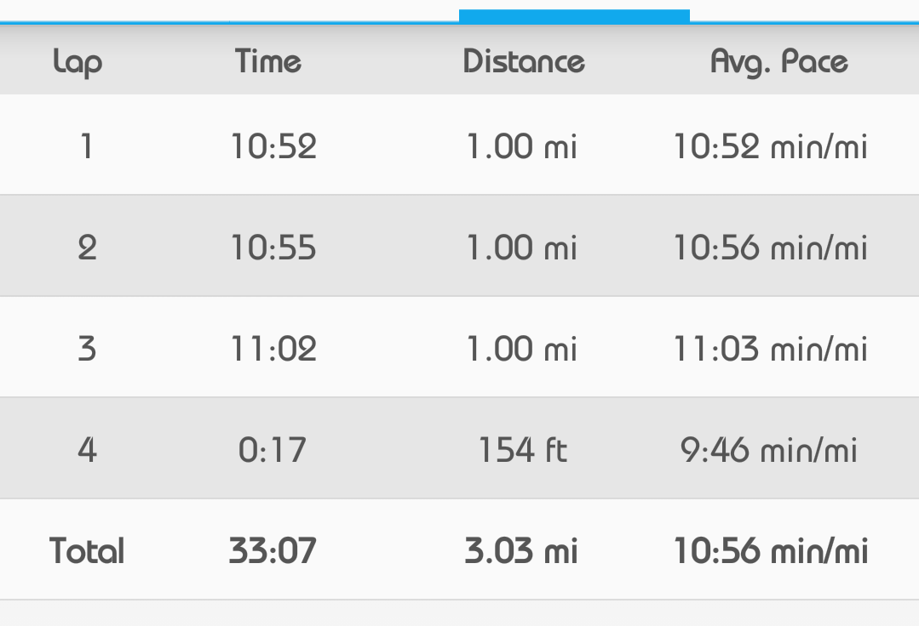The width and height of the screenshot is (919, 626).
Task: Select lap 1 row number
Action: tap(86, 146)
